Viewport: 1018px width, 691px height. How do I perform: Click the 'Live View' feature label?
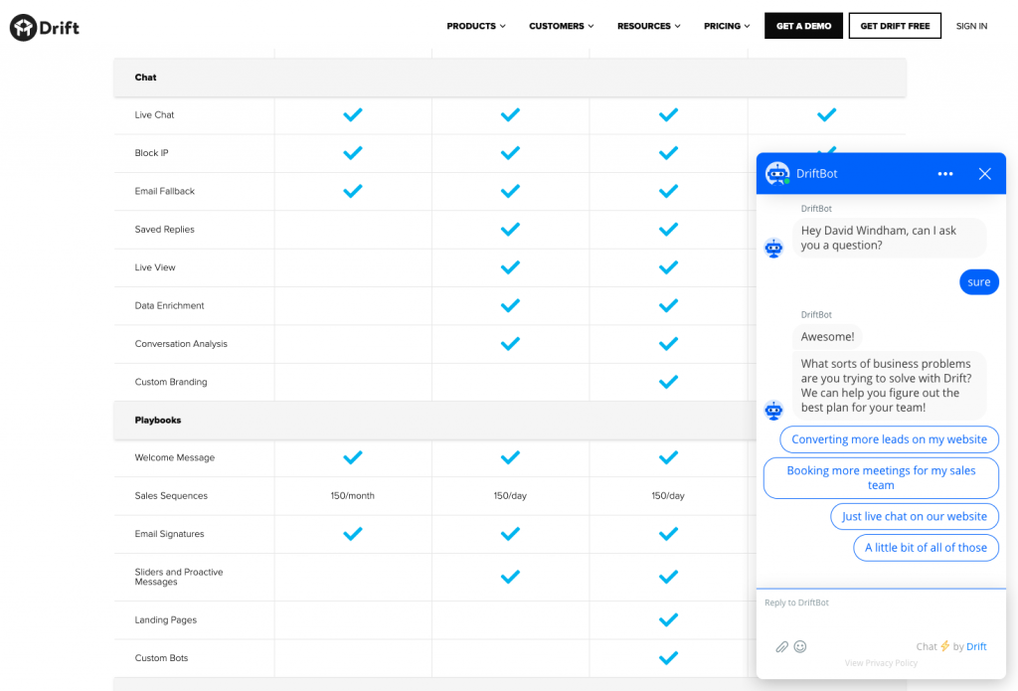(x=155, y=267)
